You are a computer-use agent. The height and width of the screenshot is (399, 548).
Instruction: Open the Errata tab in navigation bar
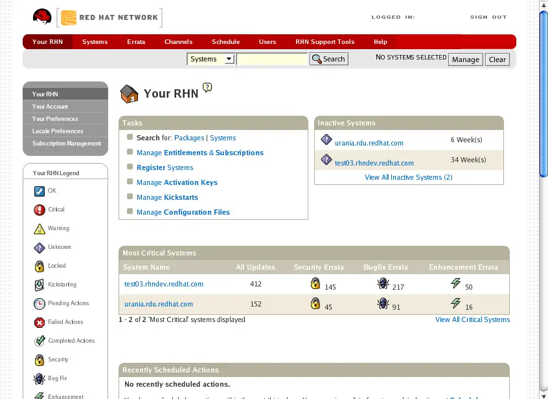coord(136,42)
